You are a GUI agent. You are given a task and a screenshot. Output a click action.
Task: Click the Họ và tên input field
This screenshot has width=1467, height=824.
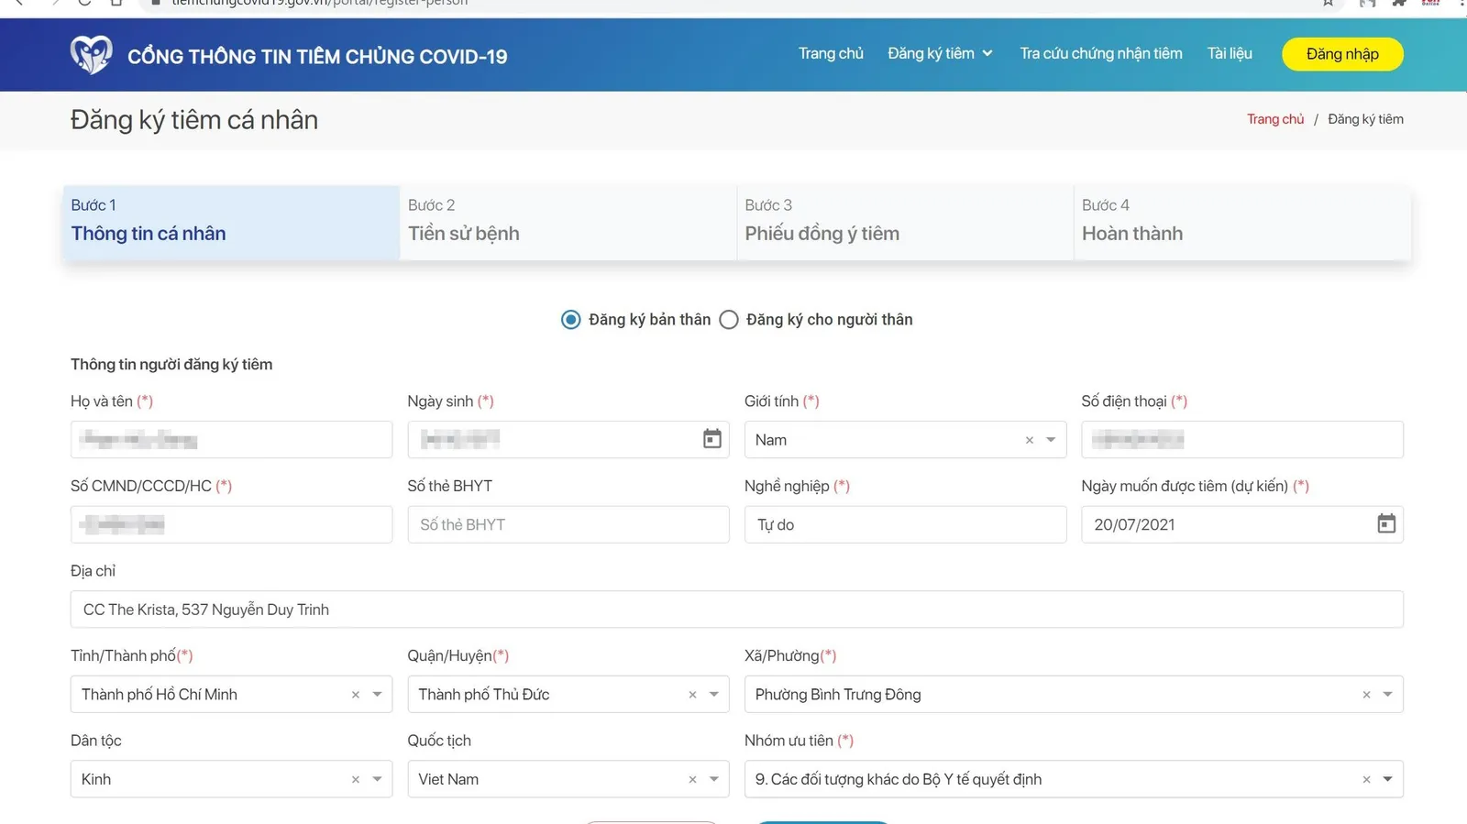(x=231, y=440)
